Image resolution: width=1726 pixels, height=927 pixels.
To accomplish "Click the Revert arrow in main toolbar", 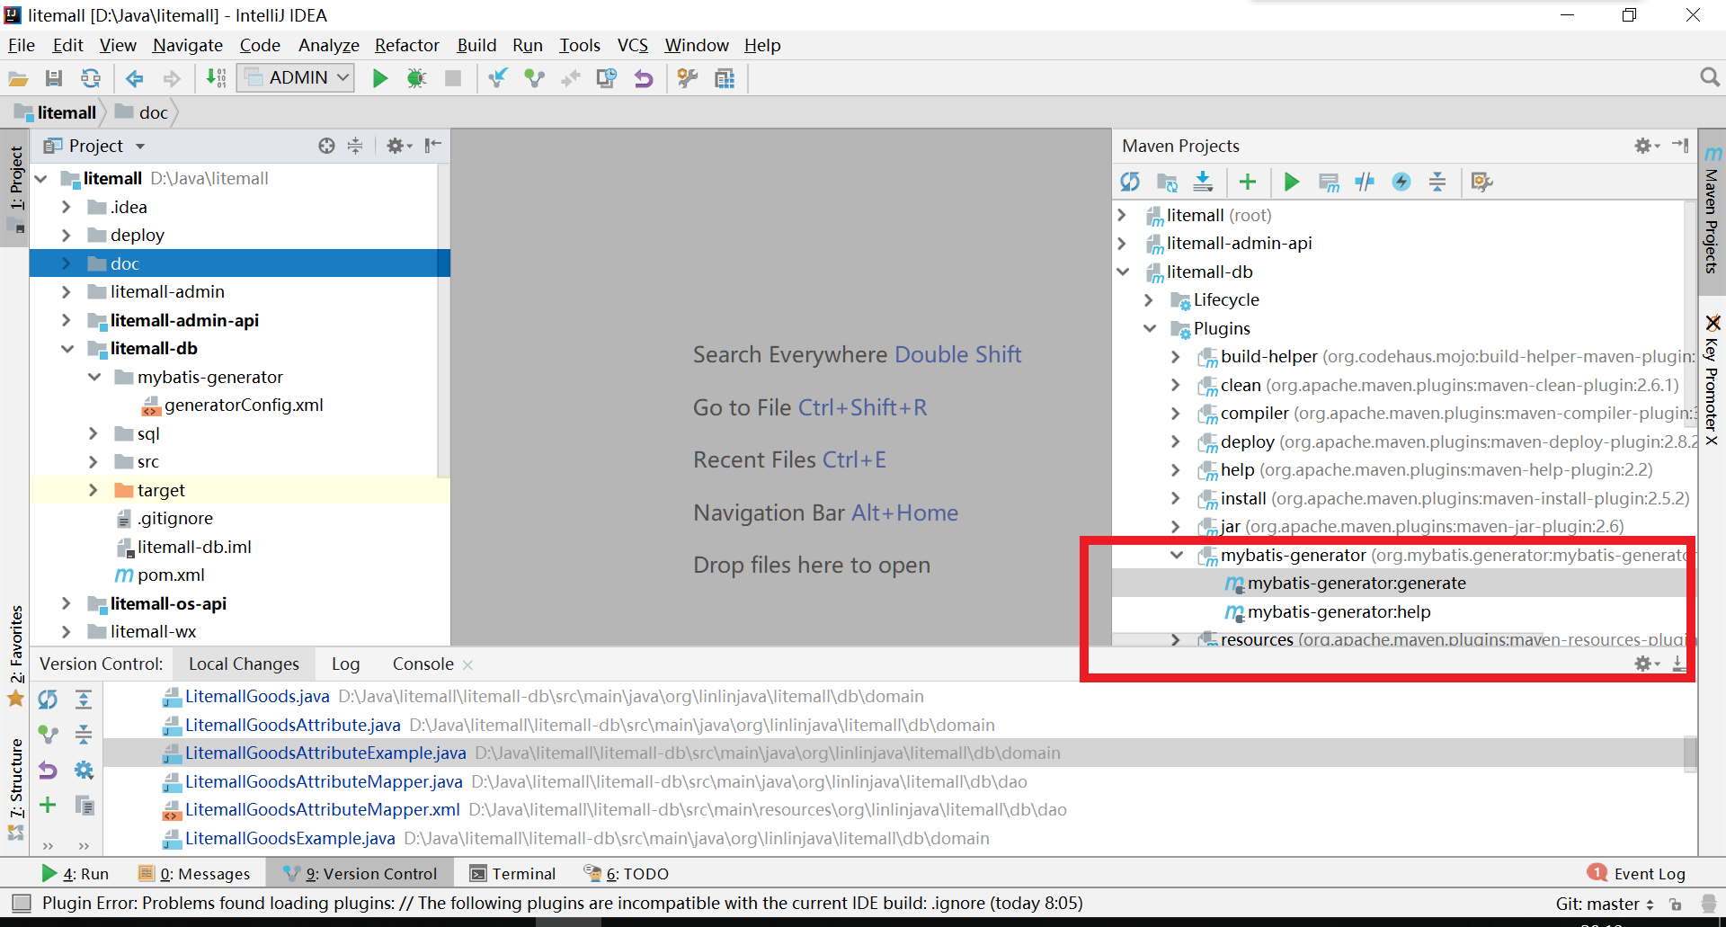I will pos(644,79).
